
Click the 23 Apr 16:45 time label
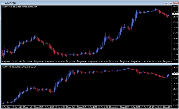tap(135, 62)
